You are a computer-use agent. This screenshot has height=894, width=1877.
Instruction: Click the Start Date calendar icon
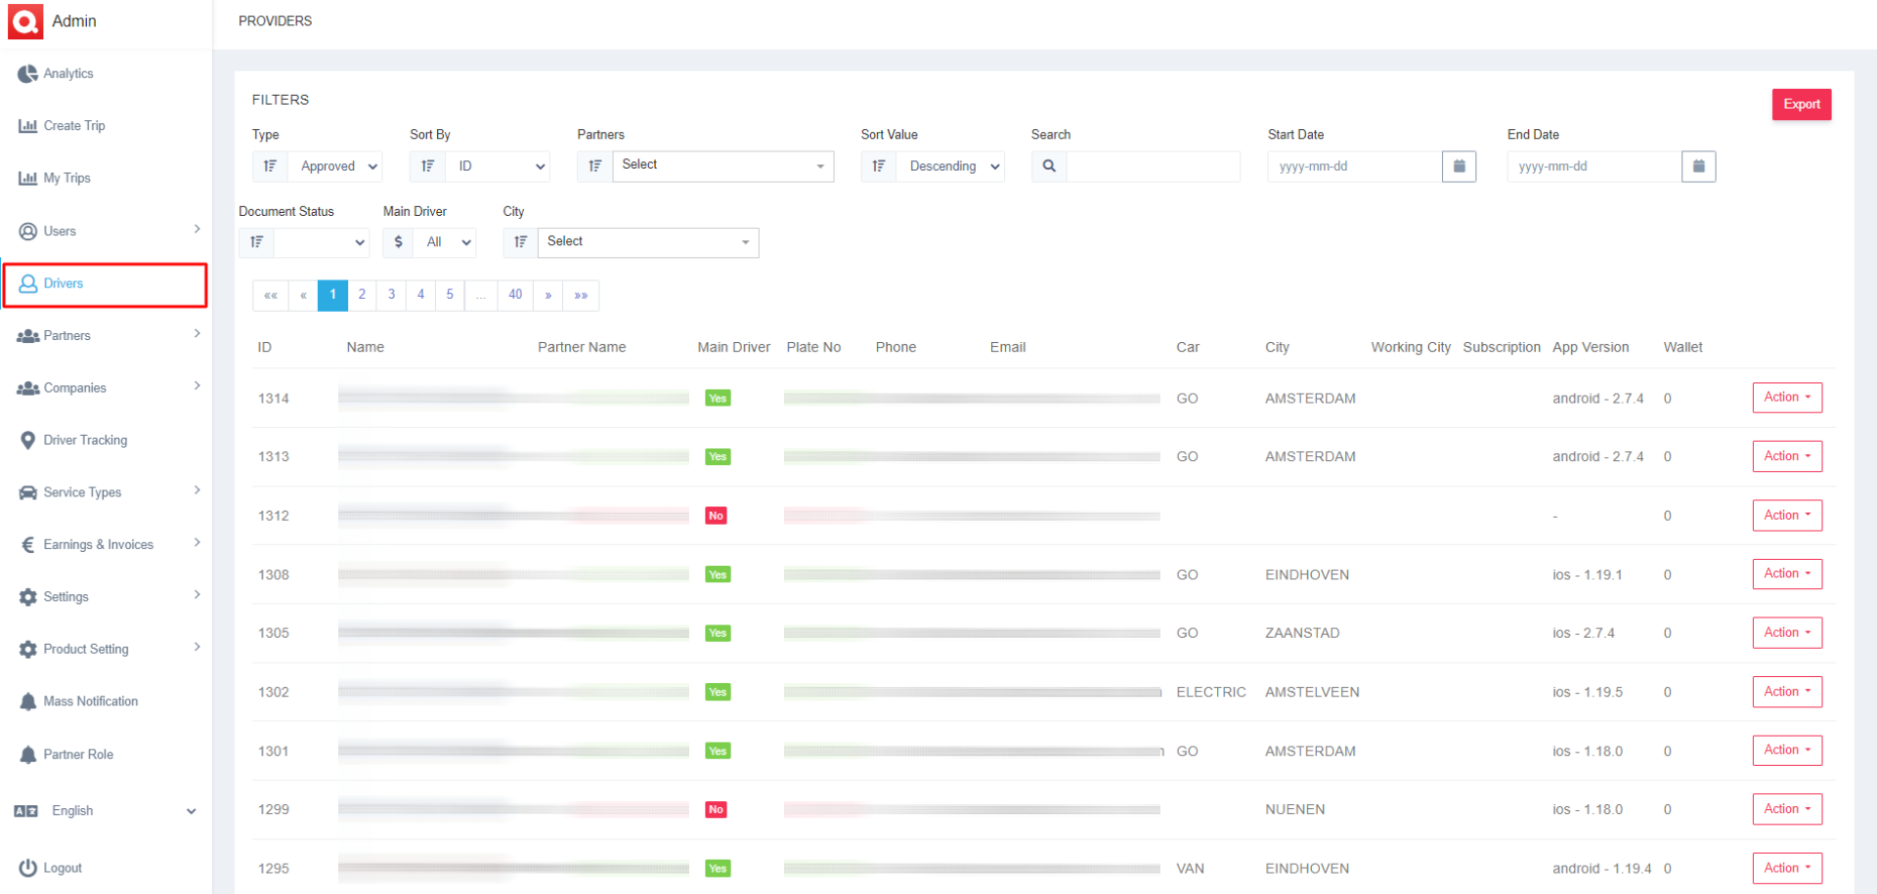(1459, 166)
